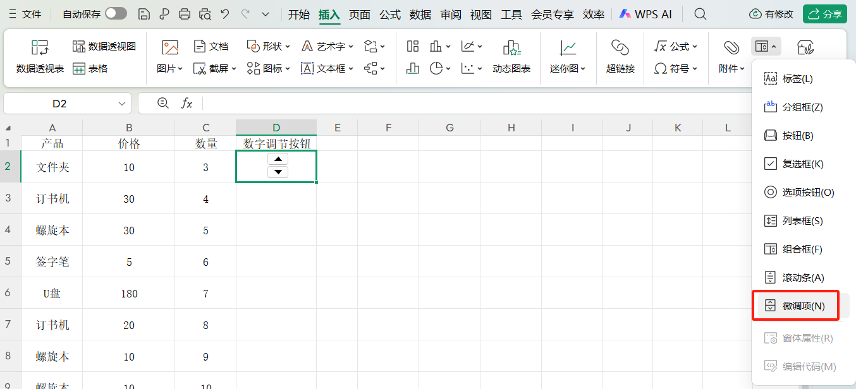856x389 pixels.
Task: Open the 符号 symbol dropdown
Action: (676, 68)
